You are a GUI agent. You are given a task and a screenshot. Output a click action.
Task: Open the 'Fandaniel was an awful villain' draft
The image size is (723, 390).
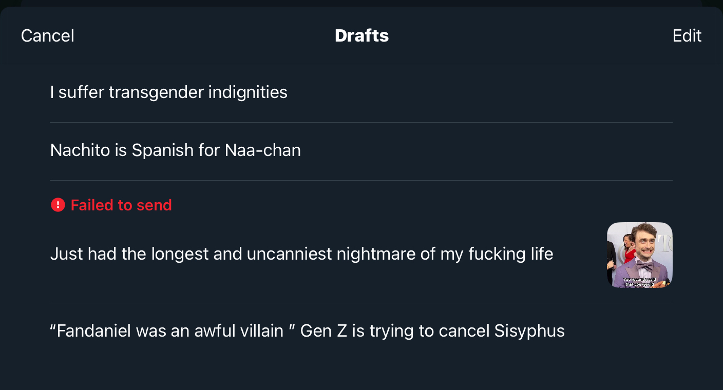[x=307, y=331]
